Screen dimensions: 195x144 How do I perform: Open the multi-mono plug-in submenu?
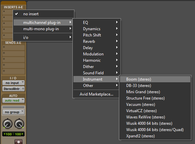click(43, 29)
